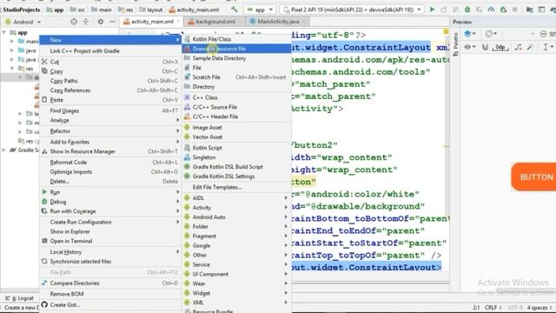Click the default margins 0dp button
Image resolution: width=556 pixels, height=313 pixels.
click(500, 47)
